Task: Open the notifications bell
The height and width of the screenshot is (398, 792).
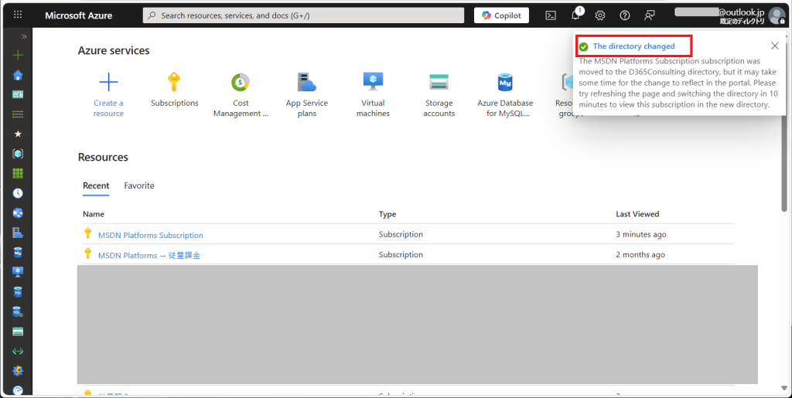Action: coord(575,15)
